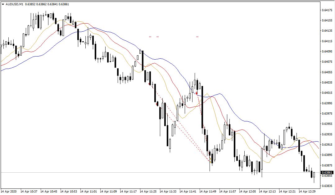Select the 0.64035 price scale label
Viewport: 335px width, 195px height.
(327, 83)
